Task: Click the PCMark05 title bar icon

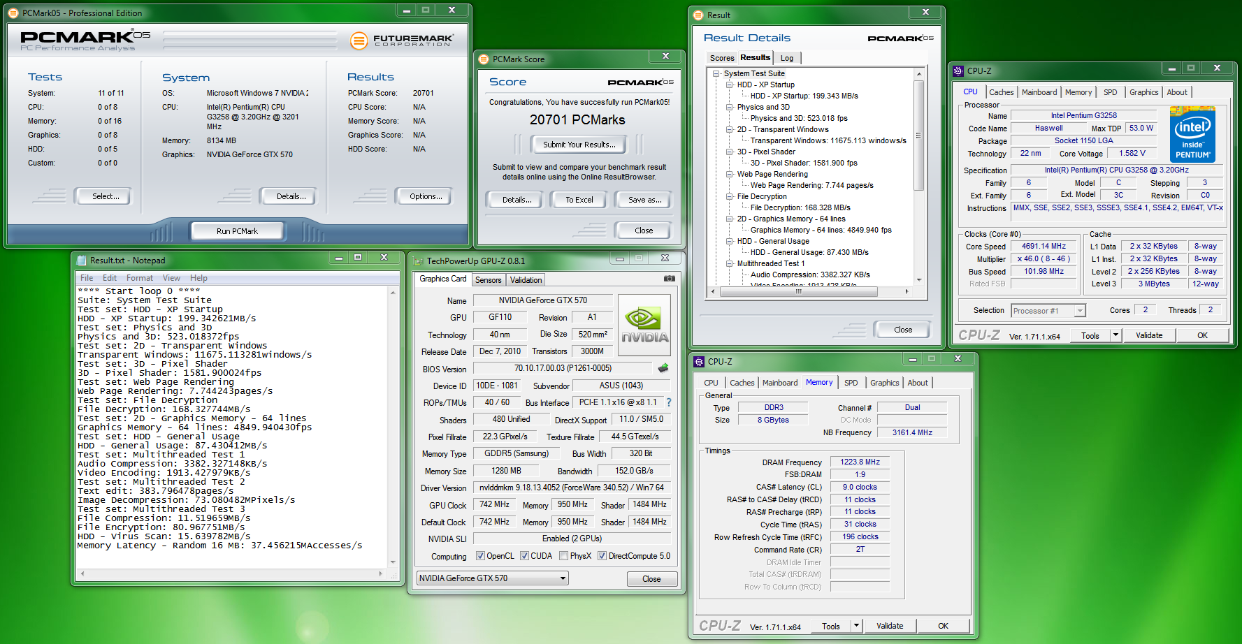Action: click(14, 13)
